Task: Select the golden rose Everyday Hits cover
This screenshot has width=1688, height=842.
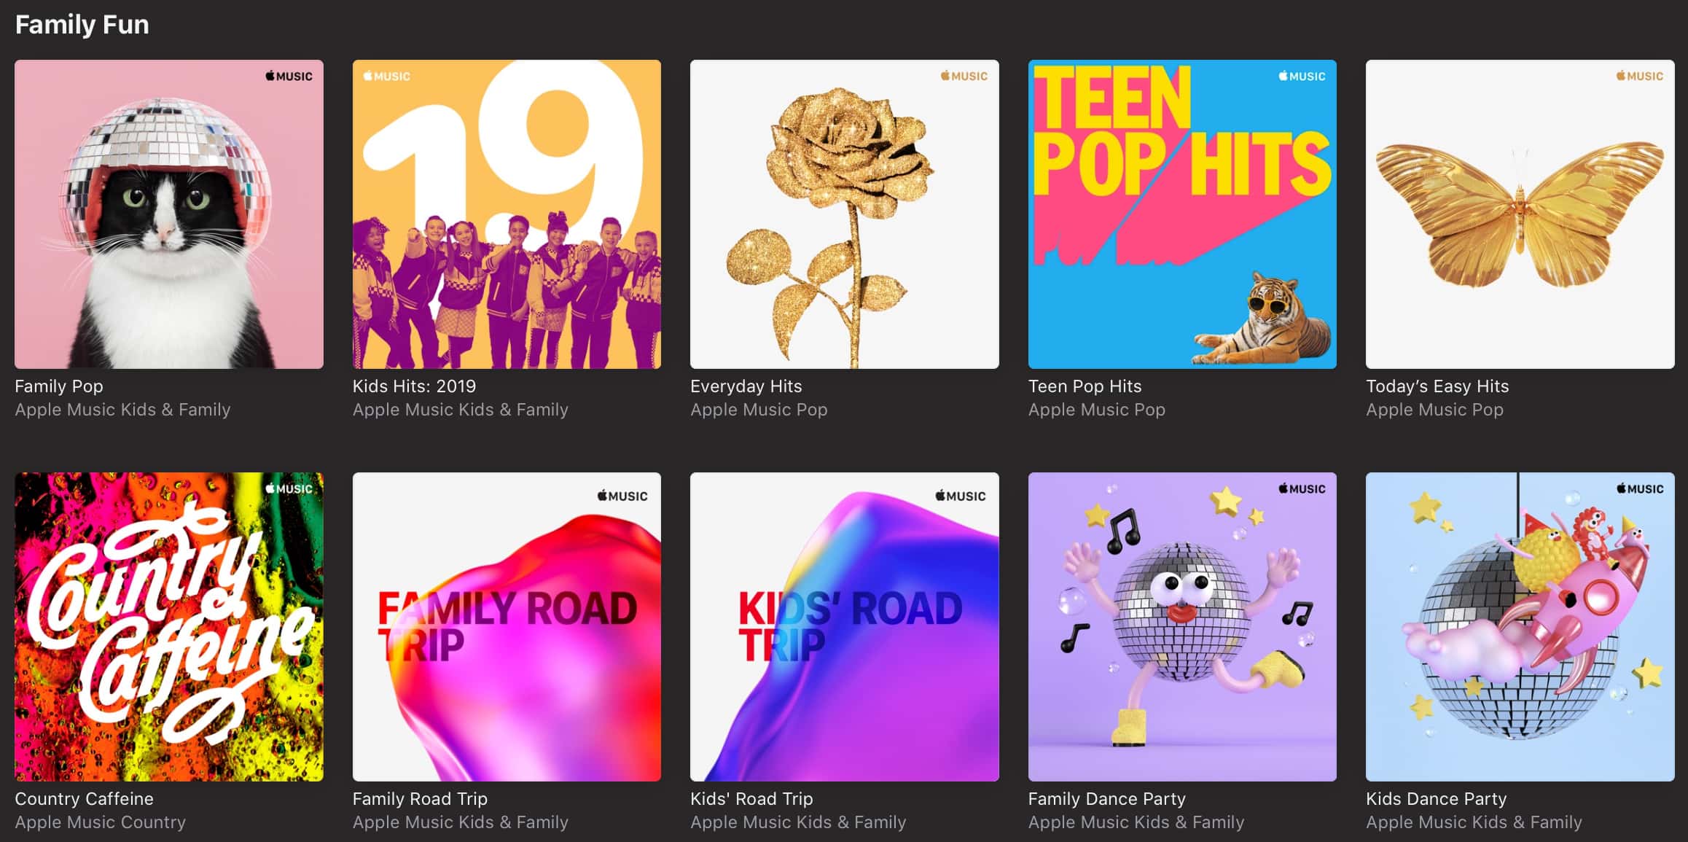Action: click(x=844, y=214)
